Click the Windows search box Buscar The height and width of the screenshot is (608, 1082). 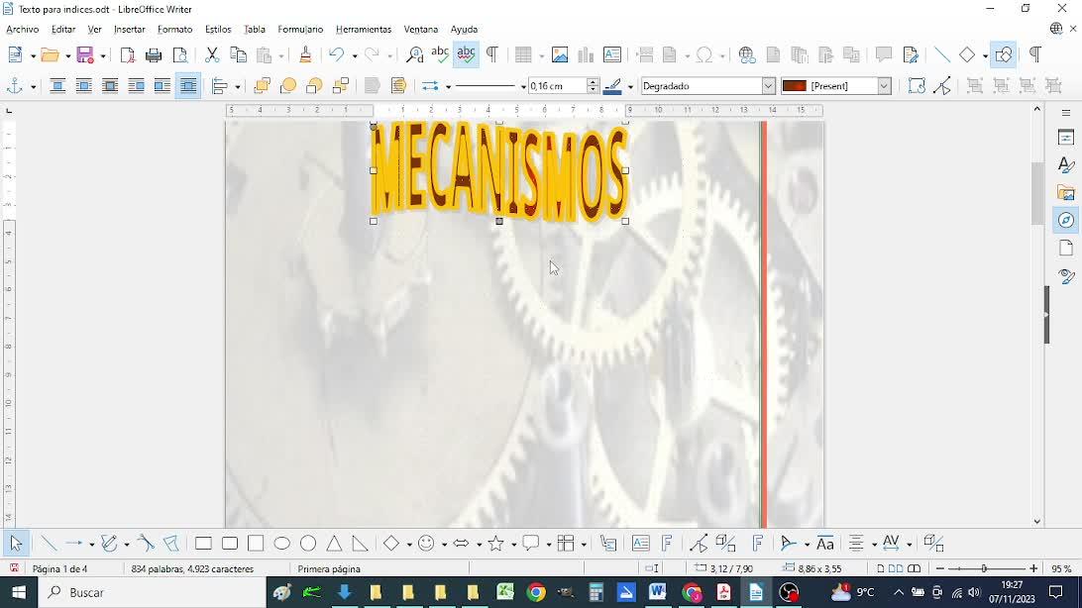pos(152,592)
